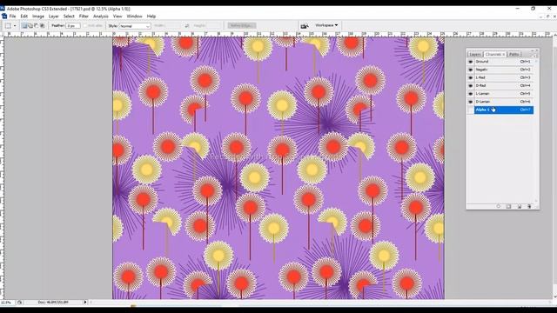Hide the L-Leman channel eye icon
Viewport: 557px width, 313px height.
click(471, 94)
